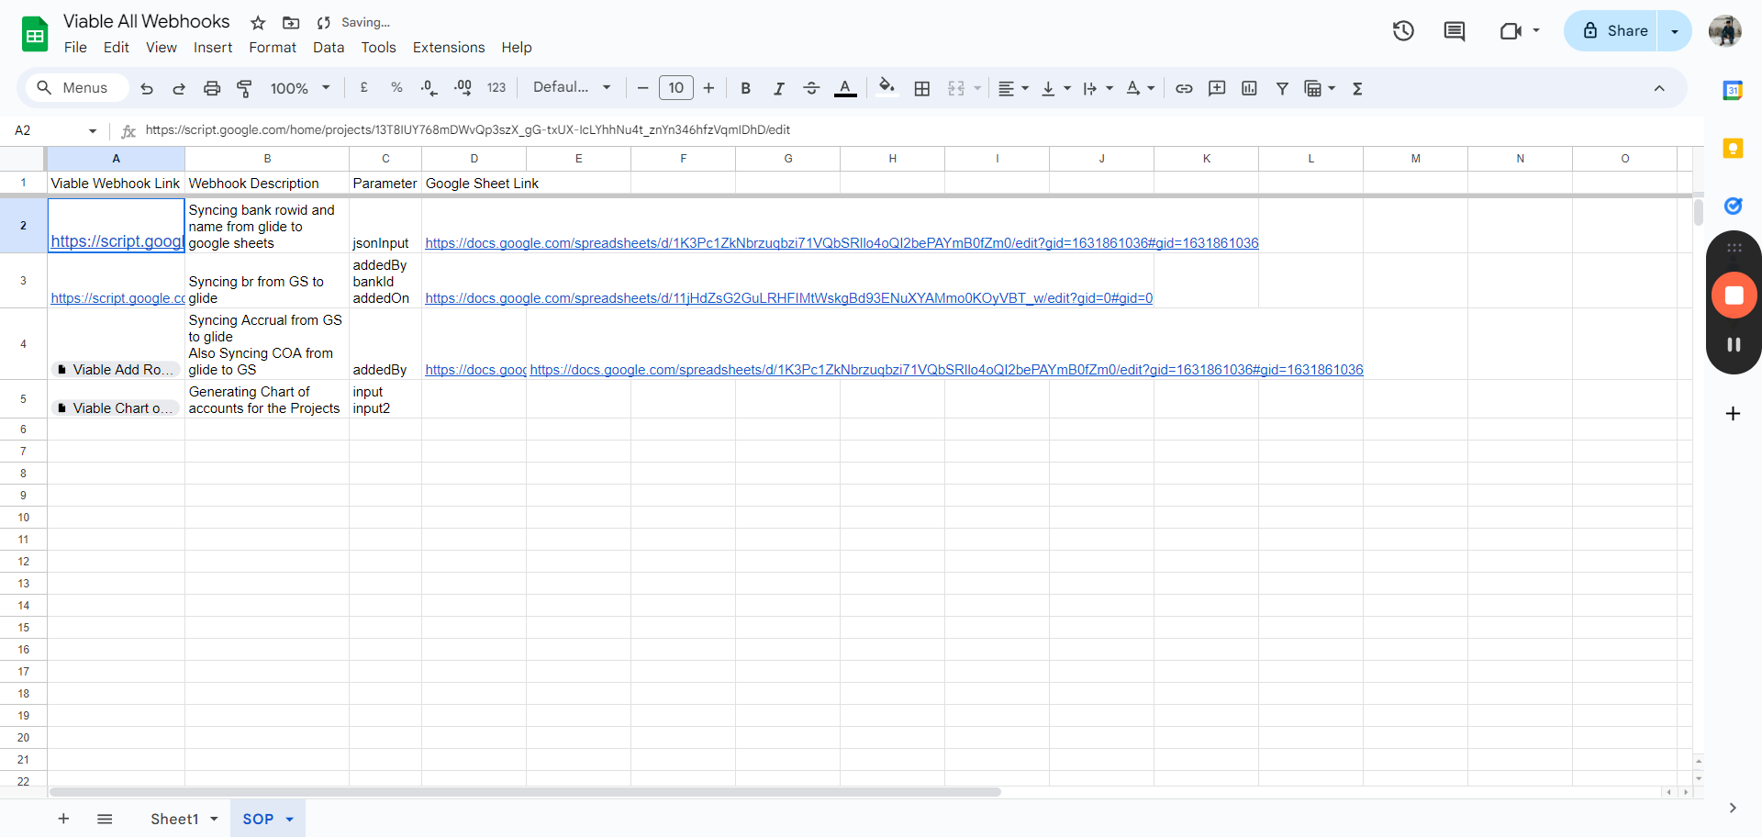Open the Share options dropdown arrow
This screenshot has width=1762, height=837.
point(1675,31)
